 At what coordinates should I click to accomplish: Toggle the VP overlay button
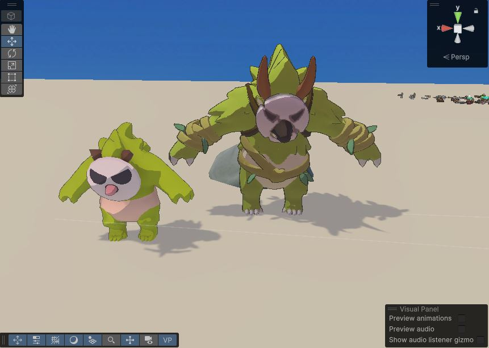point(168,340)
